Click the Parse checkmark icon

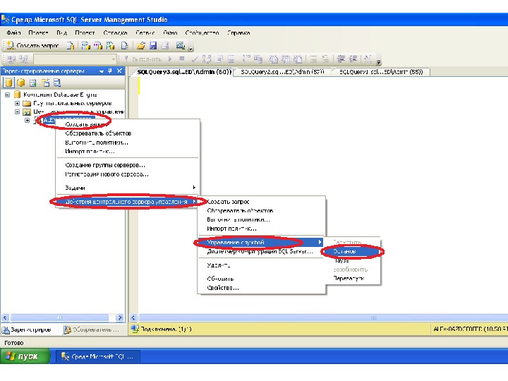point(195,59)
